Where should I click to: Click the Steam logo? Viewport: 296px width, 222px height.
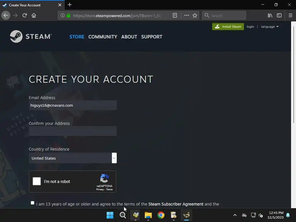click(31, 36)
